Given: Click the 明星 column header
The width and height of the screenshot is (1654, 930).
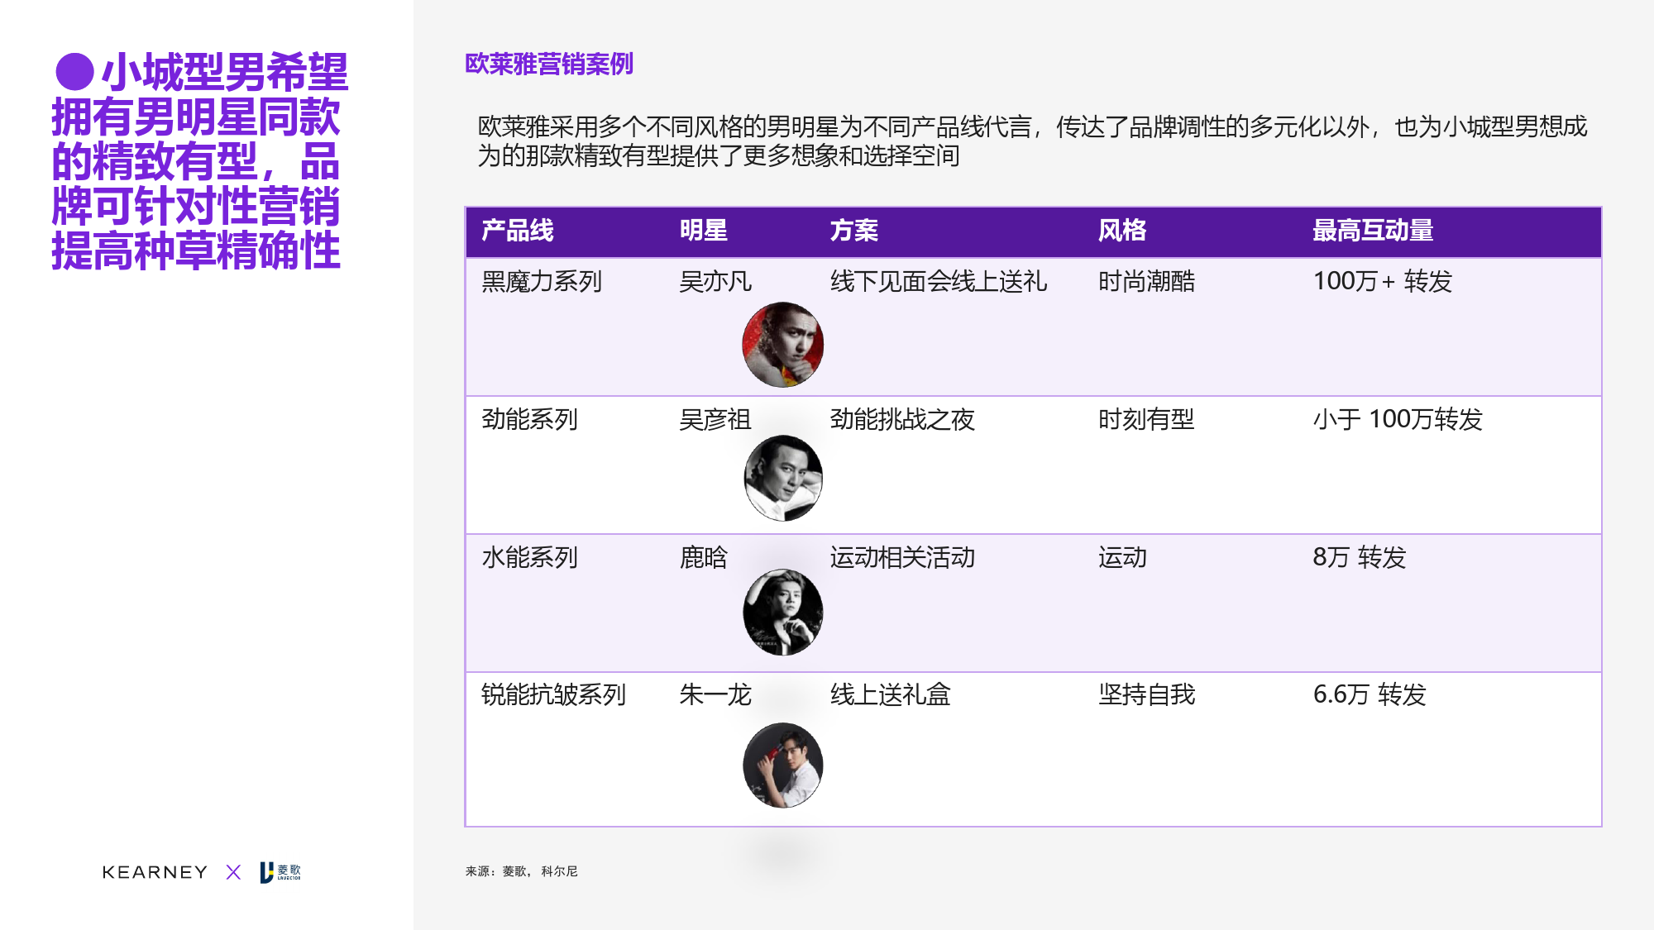Looking at the screenshot, I should [x=704, y=231].
